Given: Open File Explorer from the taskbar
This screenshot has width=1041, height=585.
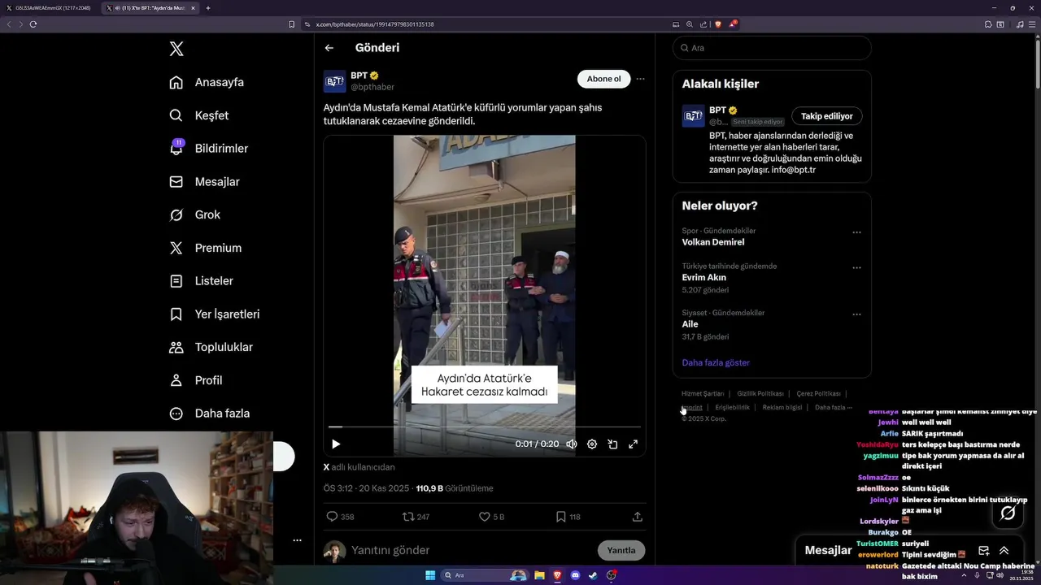Looking at the screenshot, I should pyautogui.click(x=539, y=575).
